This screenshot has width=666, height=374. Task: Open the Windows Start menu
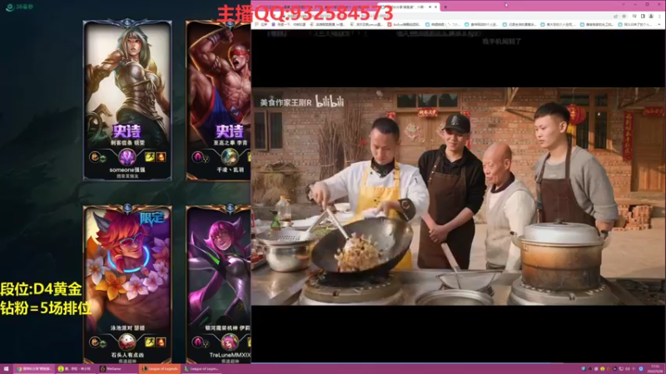point(6,369)
